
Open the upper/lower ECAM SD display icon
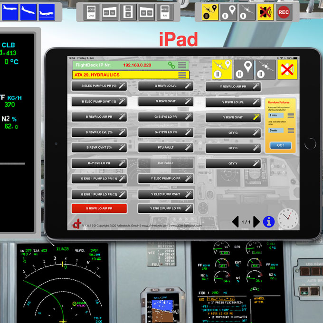click(128, 12)
